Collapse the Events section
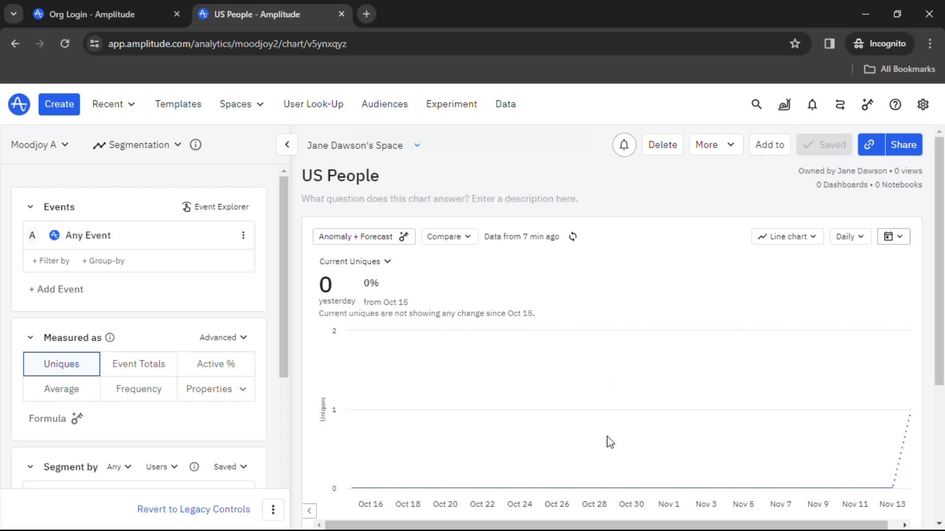The image size is (945, 531). coord(30,207)
